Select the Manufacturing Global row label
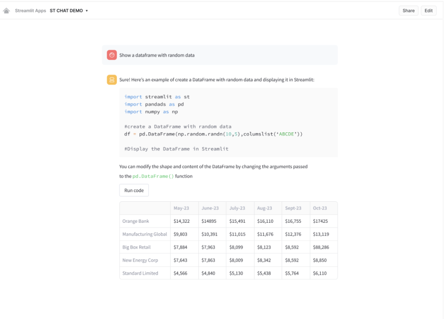Screen dimensions: 444x319 [x=145, y=234]
